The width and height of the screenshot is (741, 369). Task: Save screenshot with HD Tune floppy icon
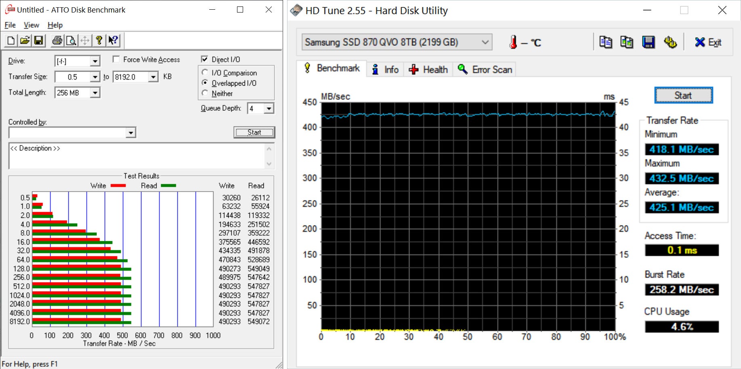click(x=649, y=42)
